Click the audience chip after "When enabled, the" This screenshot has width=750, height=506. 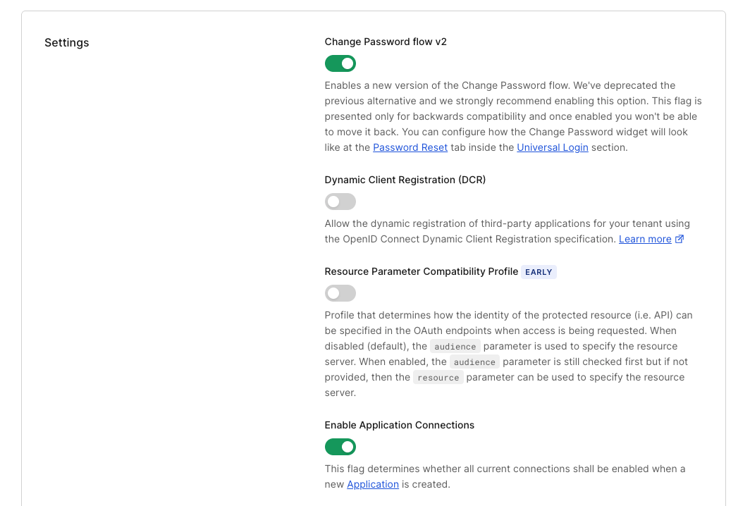click(x=474, y=362)
